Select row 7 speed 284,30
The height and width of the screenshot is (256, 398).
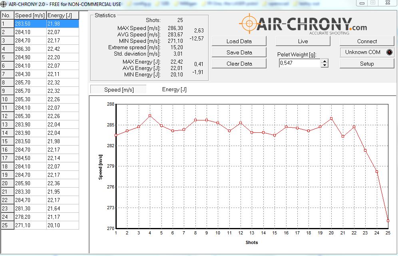[30, 74]
